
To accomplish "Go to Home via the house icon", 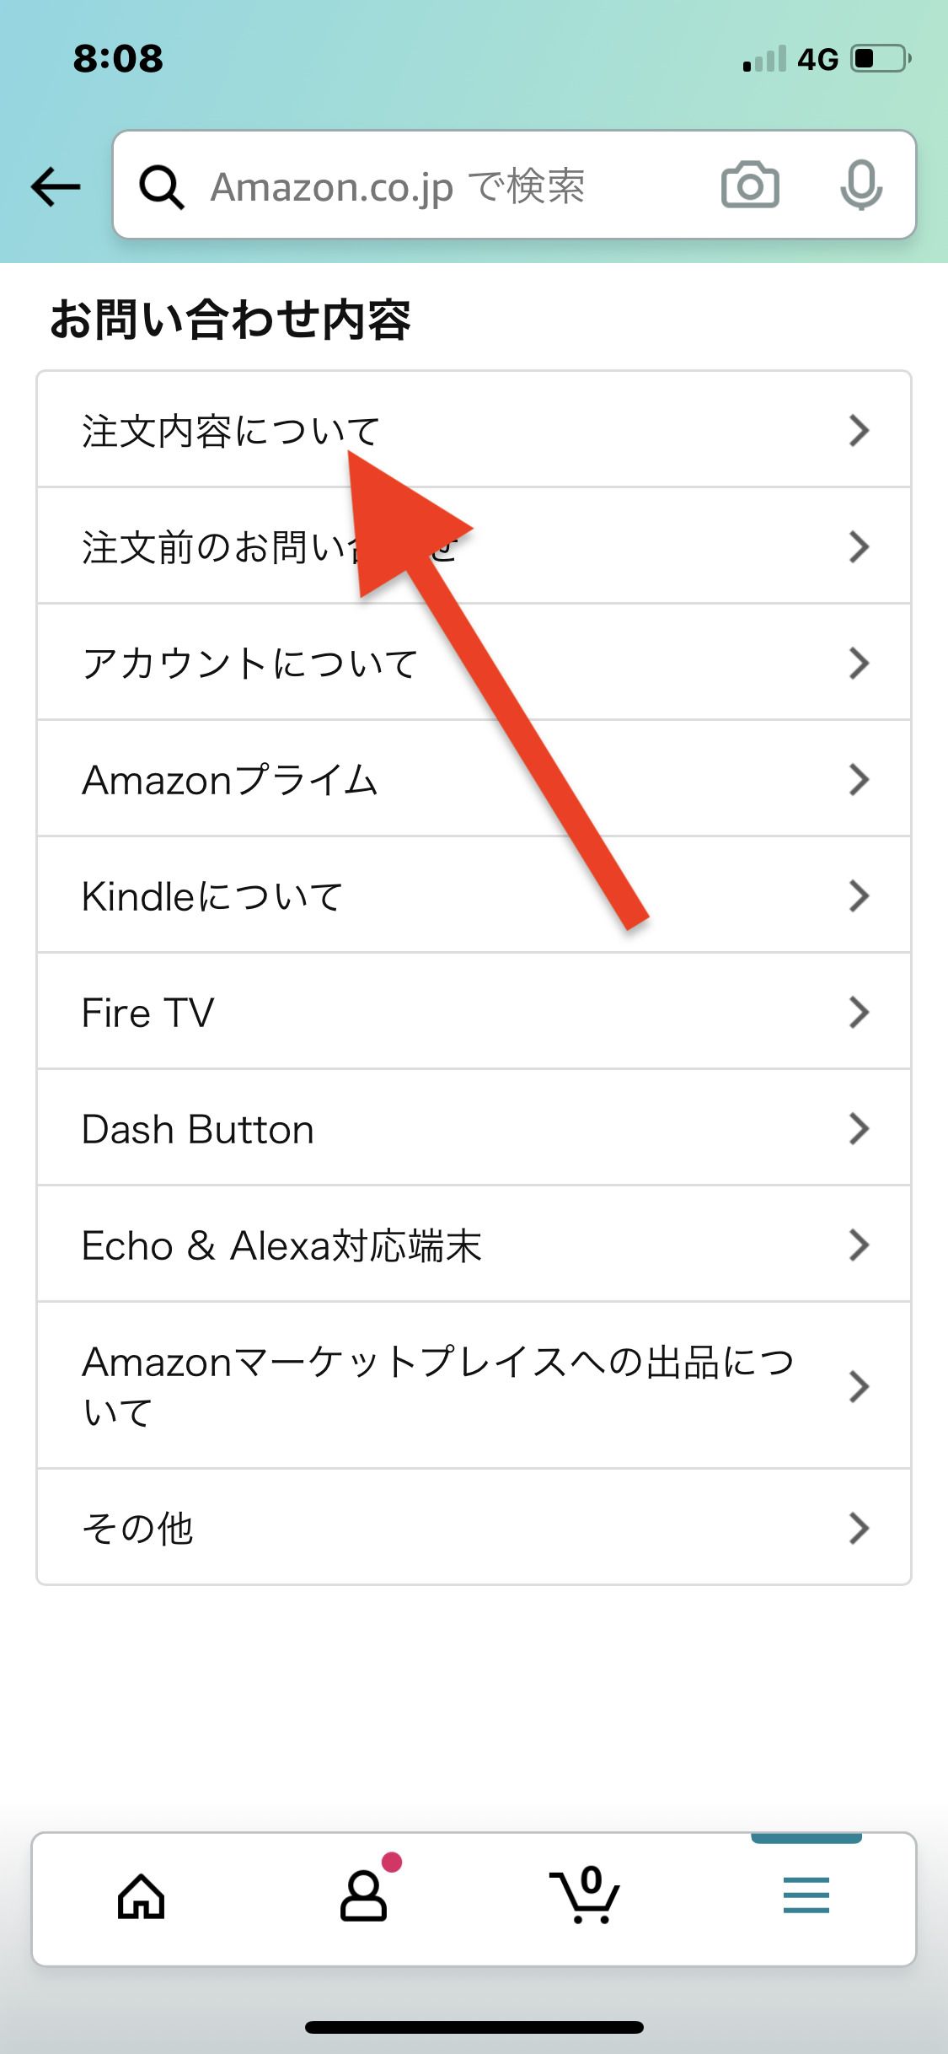I will point(141,1896).
